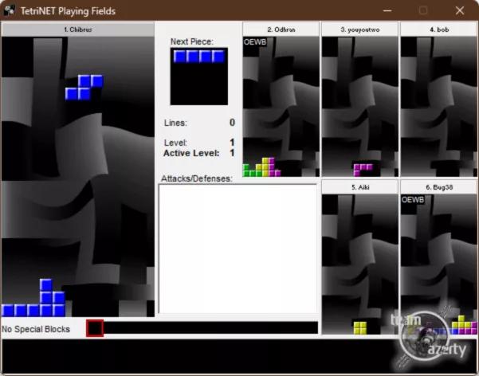
Task: Click the magenta piece in youyoutwo's field
Action: [x=363, y=170]
